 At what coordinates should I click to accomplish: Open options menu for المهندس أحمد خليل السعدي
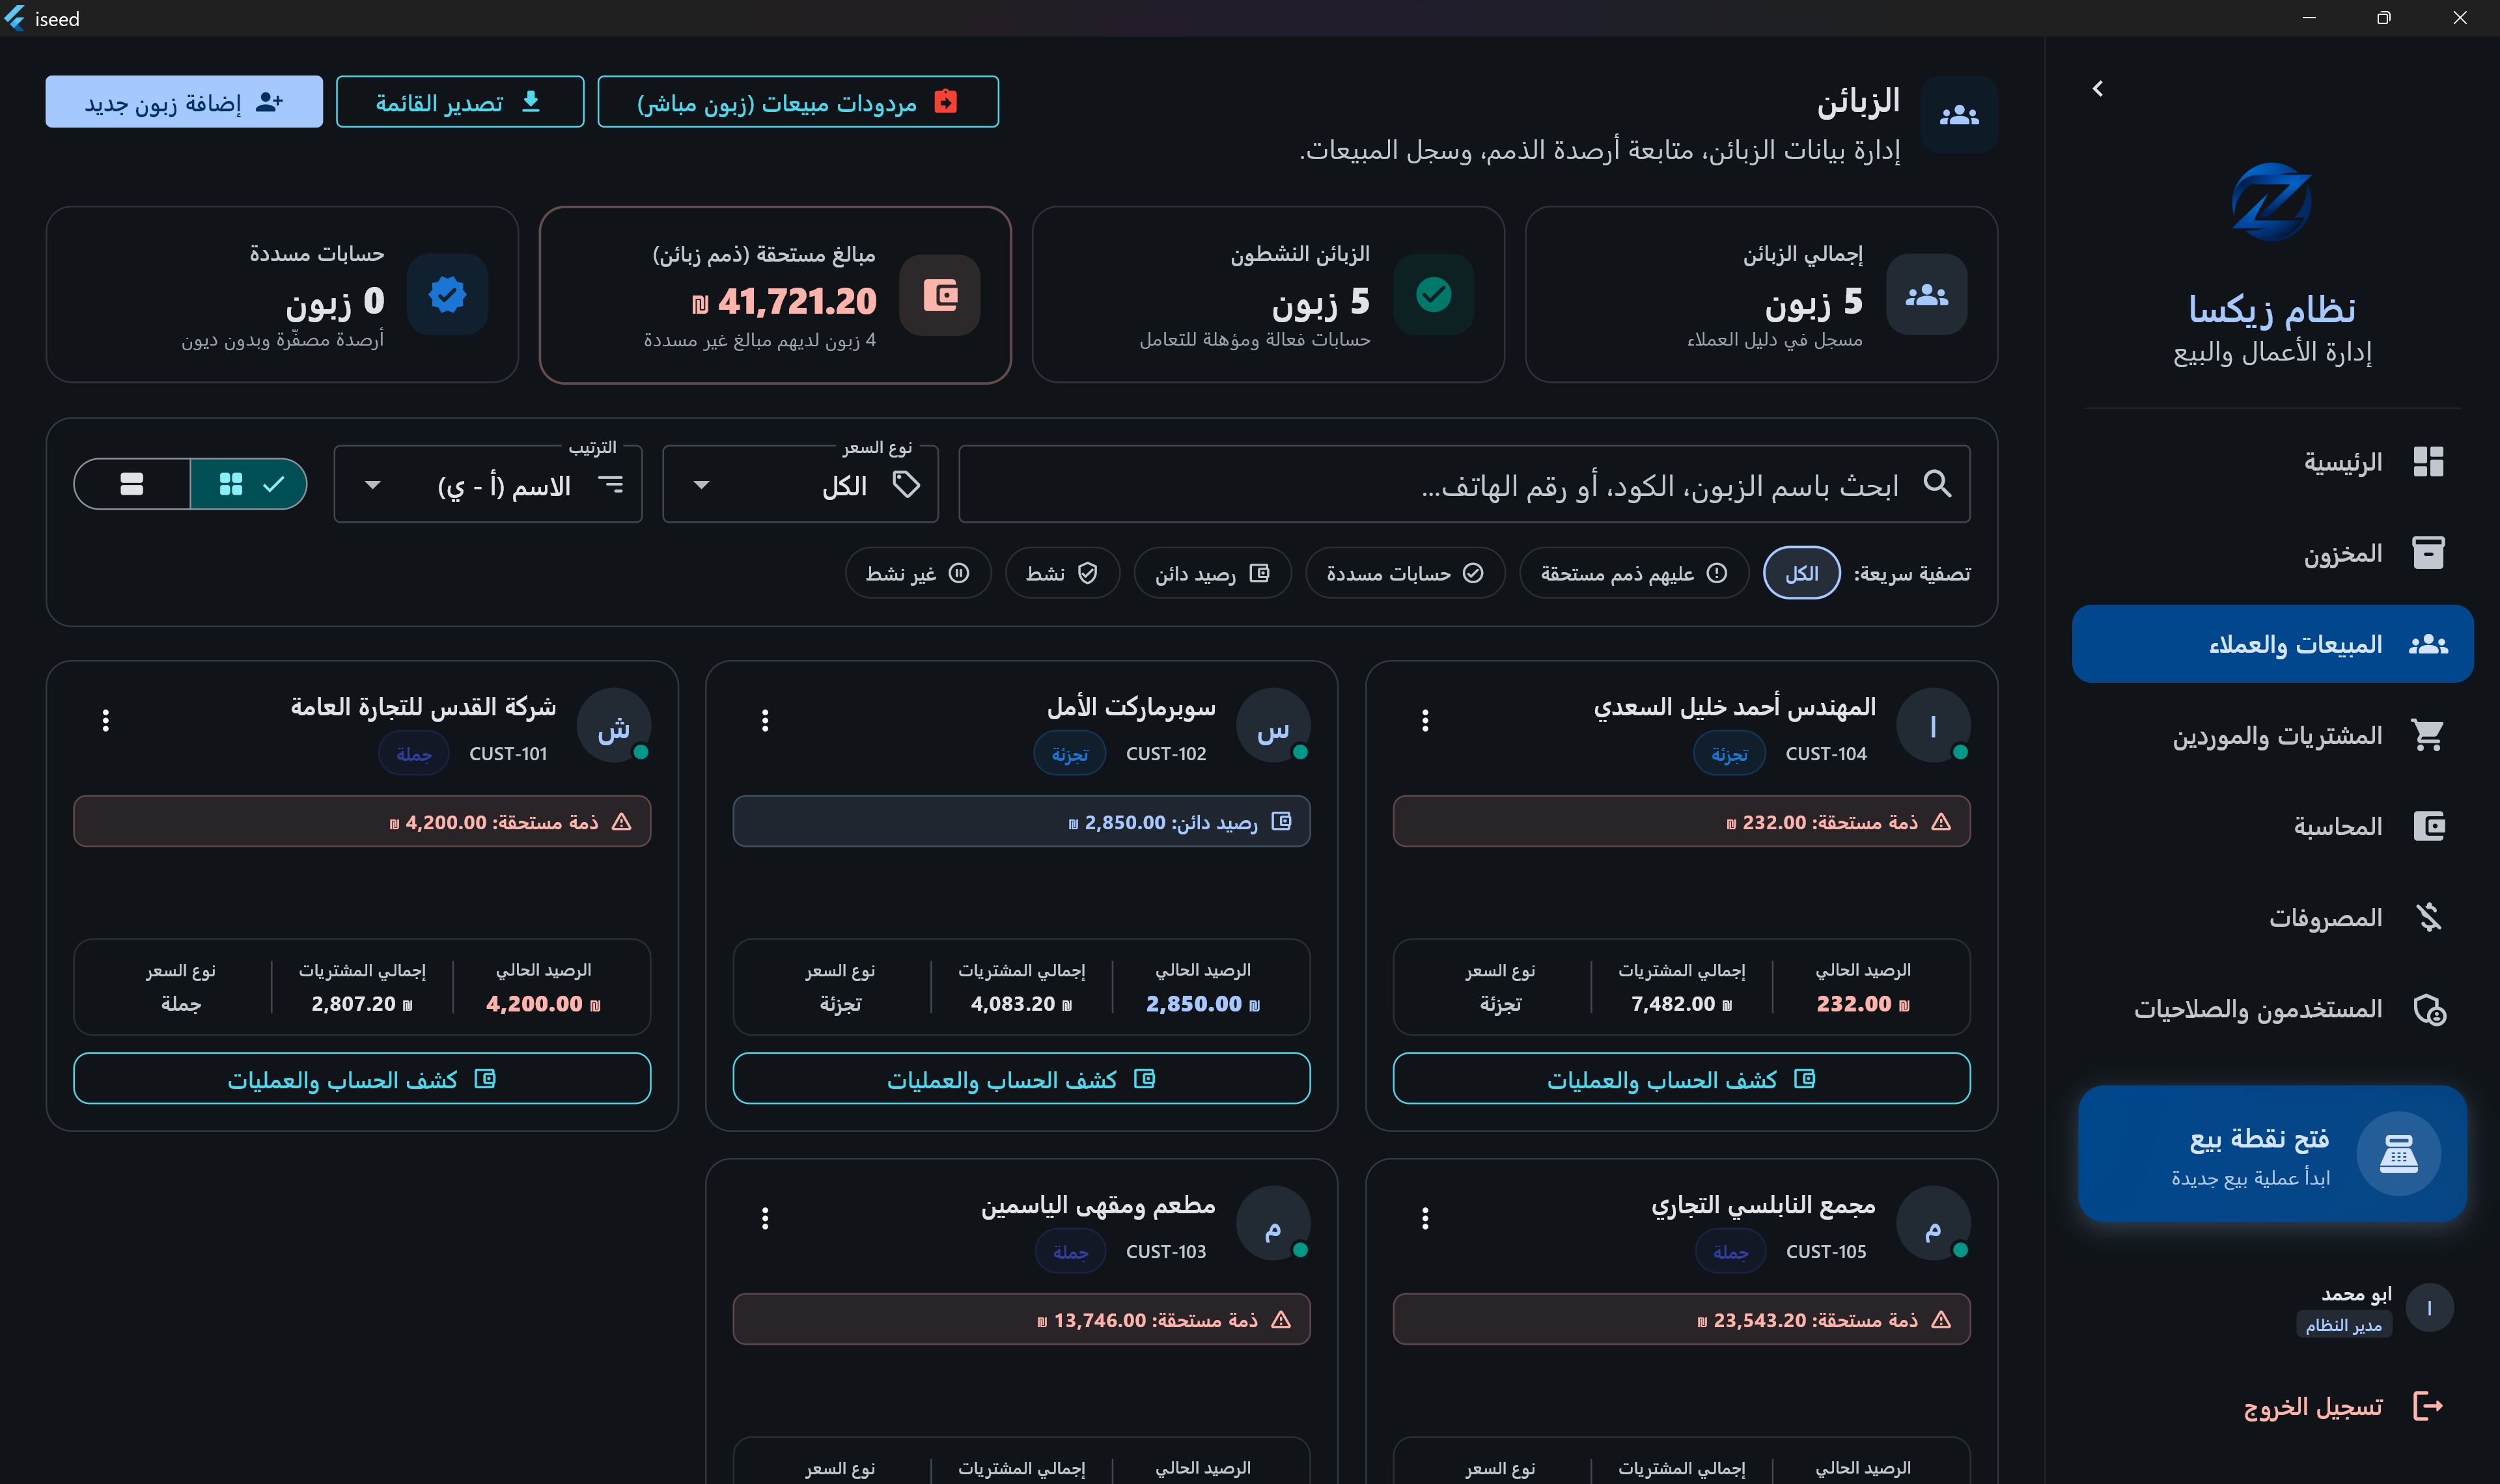tap(1425, 720)
